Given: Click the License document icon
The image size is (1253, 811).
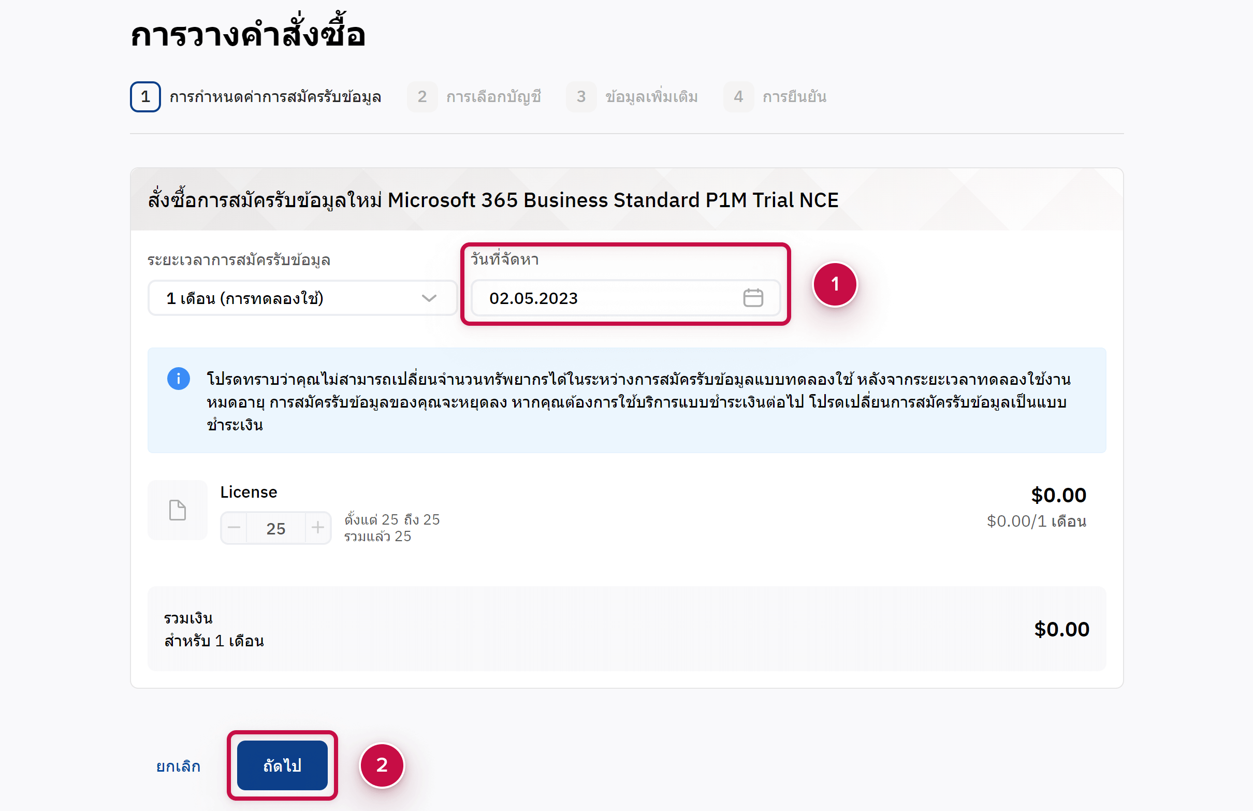Looking at the screenshot, I should (x=178, y=510).
